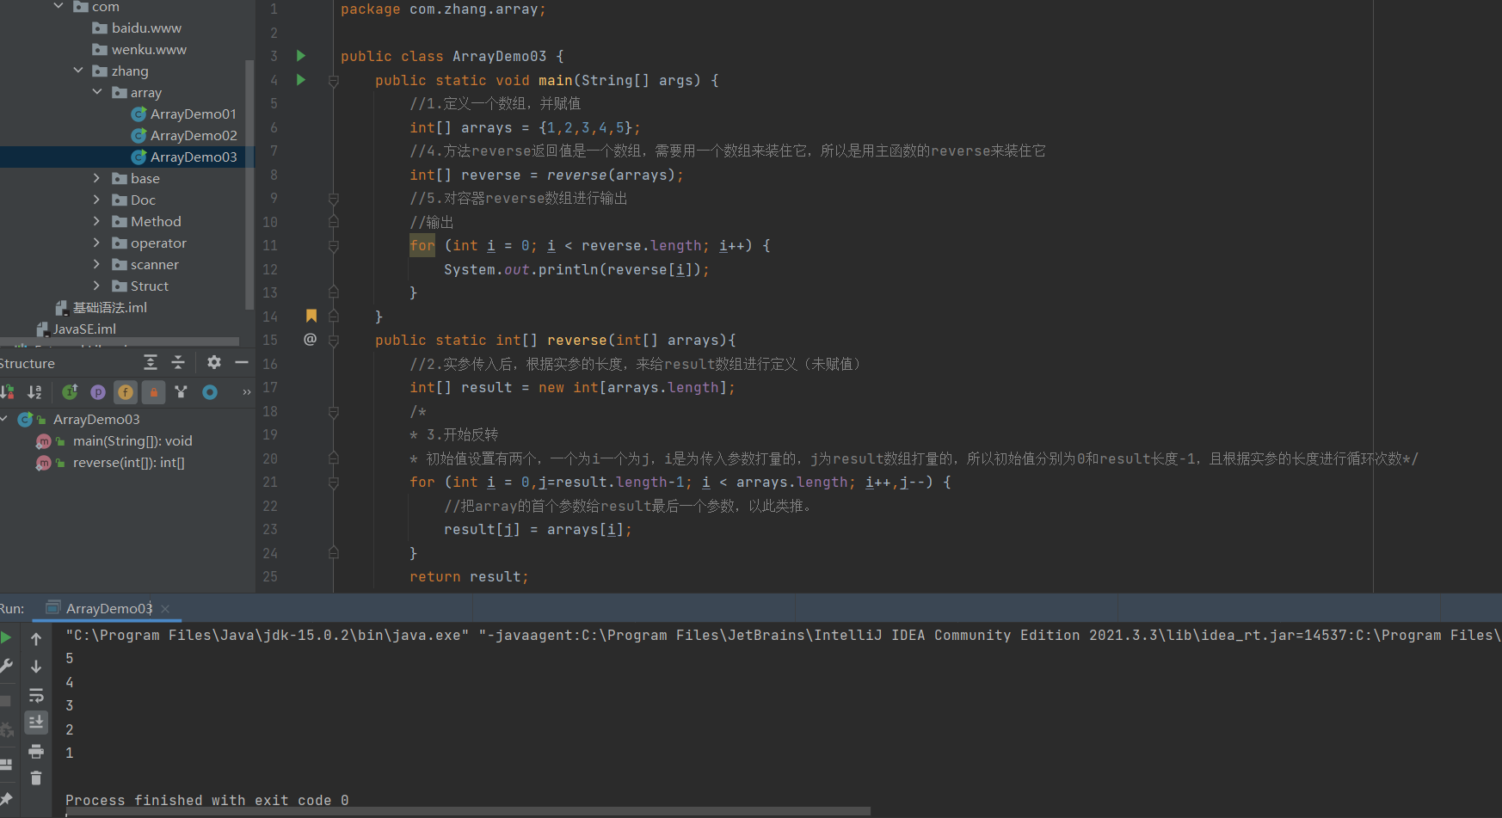The height and width of the screenshot is (818, 1502).
Task: Close the ArrayDemo03 Run tab
Action: (x=165, y=609)
